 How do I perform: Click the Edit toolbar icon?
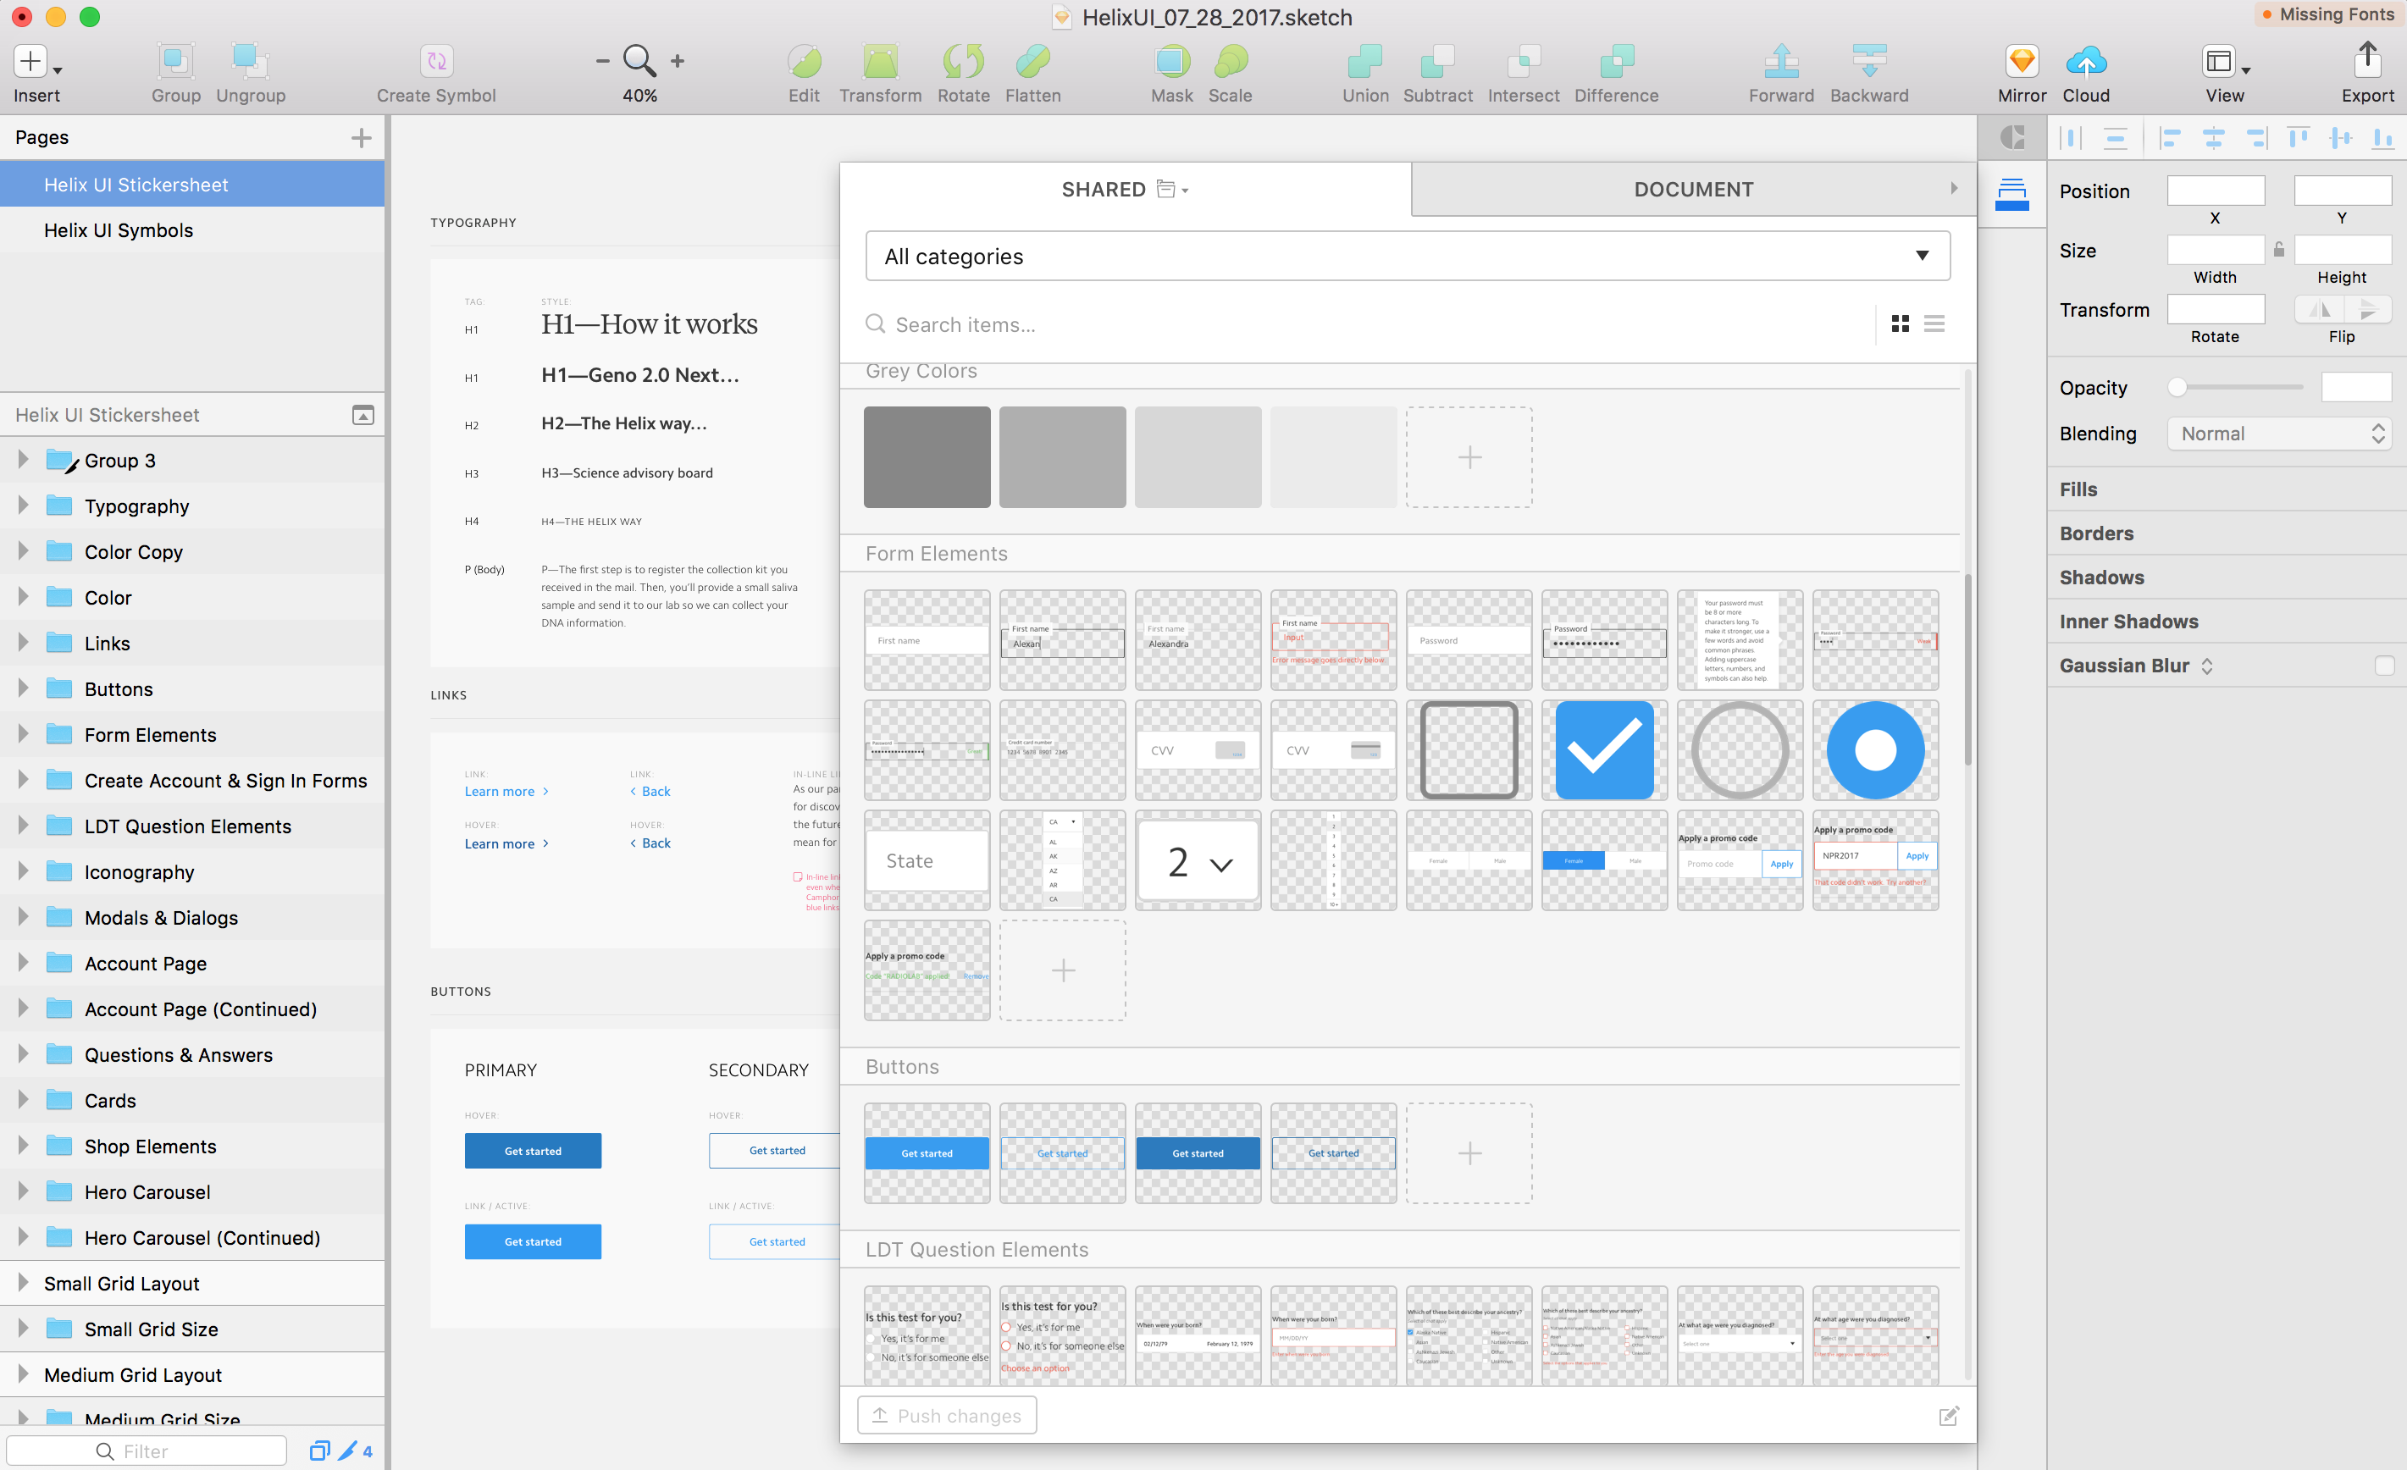[804, 62]
